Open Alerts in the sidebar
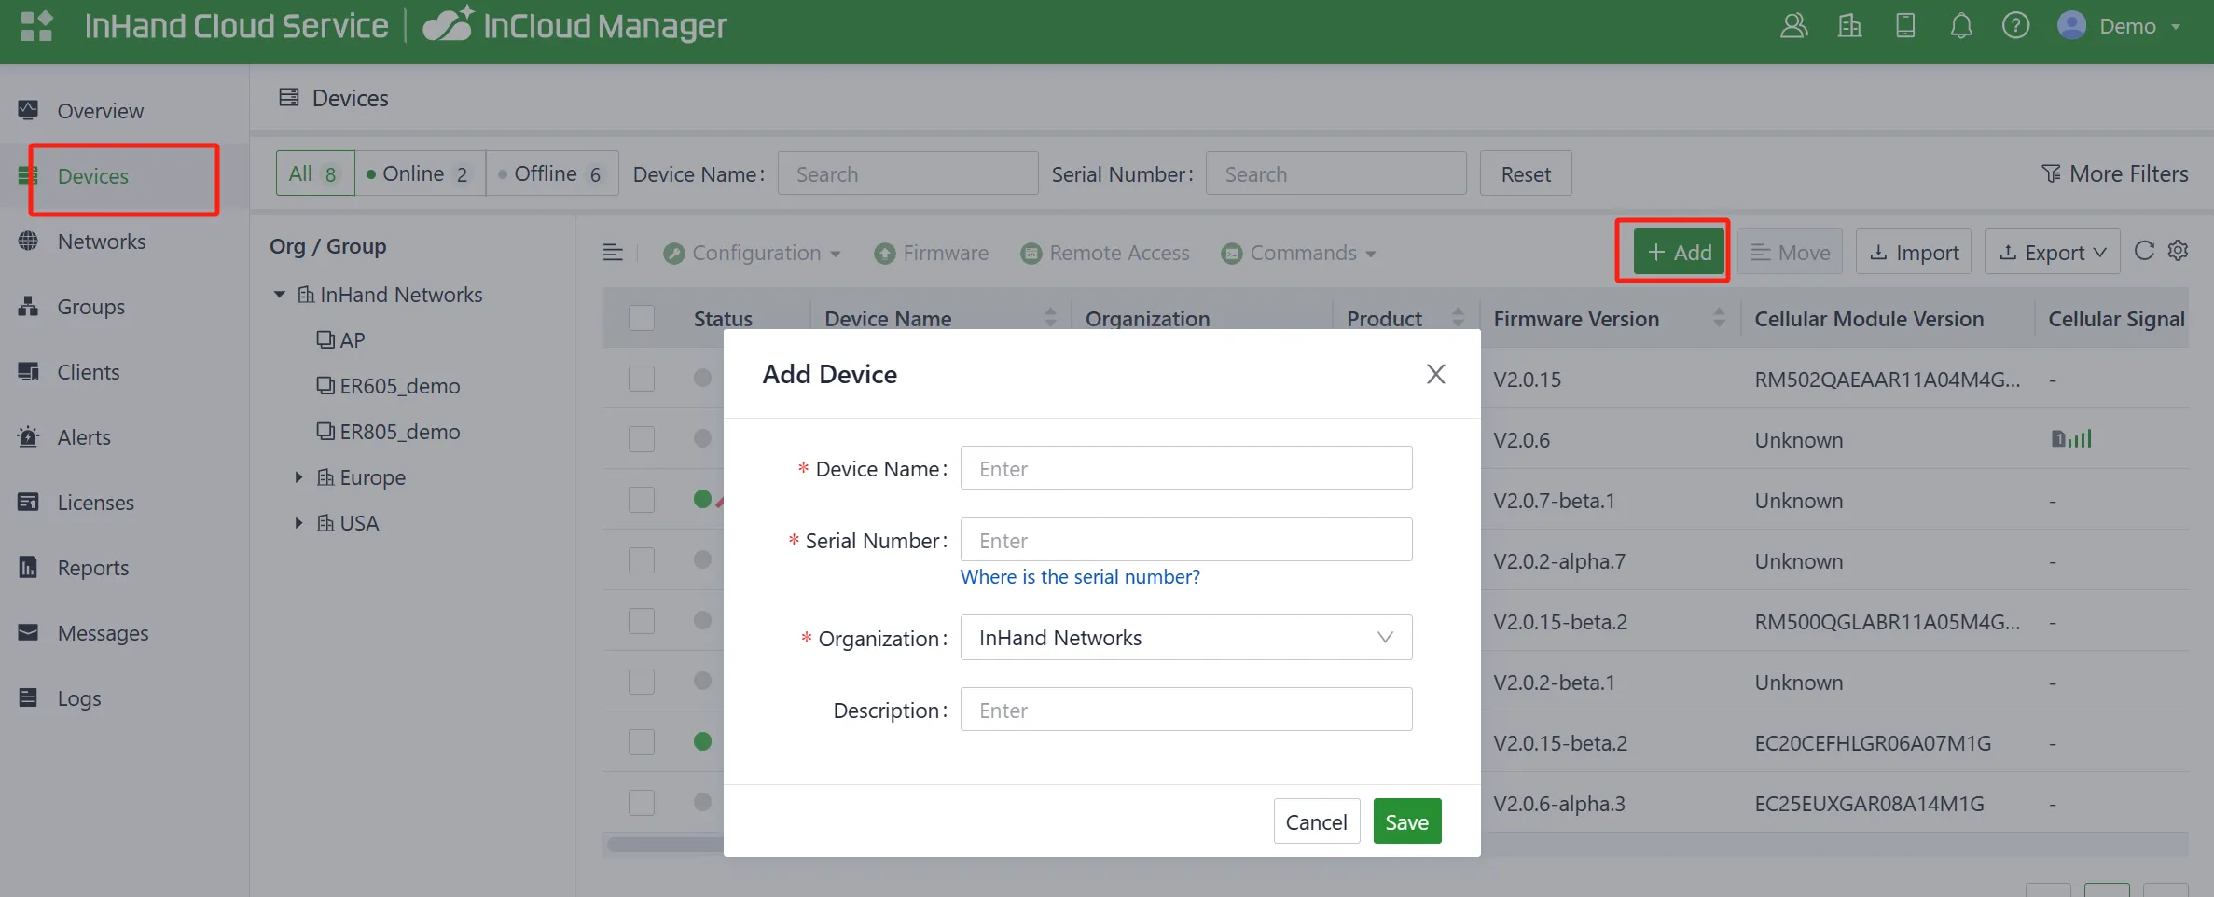Screen dimensions: 2214x897 pyautogui.click(x=83, y=437)
